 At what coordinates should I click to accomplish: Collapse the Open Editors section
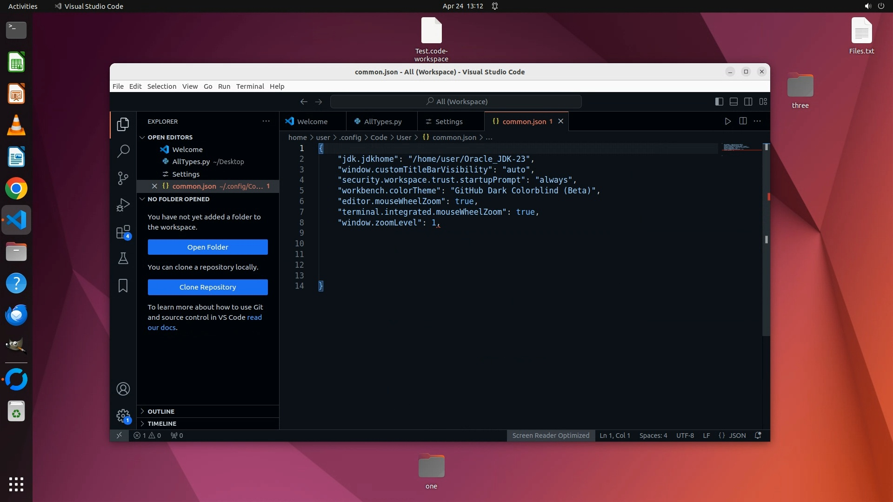(x=142, y=137)
